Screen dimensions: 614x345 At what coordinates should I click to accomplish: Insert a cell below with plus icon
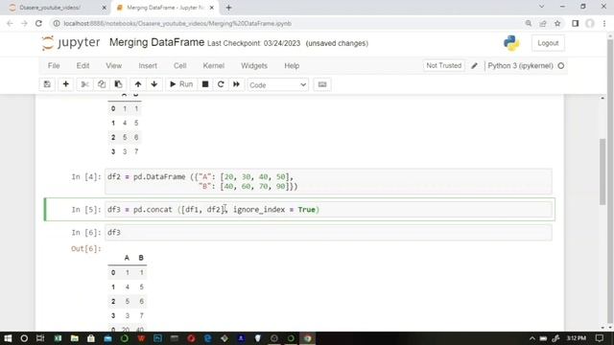(x=66, y=84)
